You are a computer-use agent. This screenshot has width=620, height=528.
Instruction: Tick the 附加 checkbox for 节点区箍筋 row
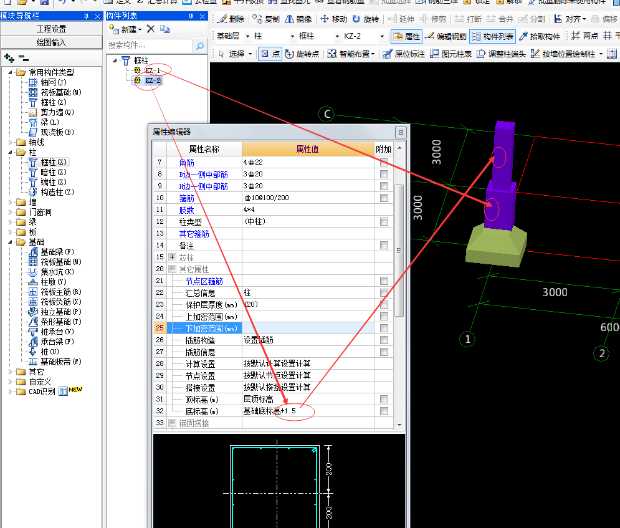tap(384, 281)
